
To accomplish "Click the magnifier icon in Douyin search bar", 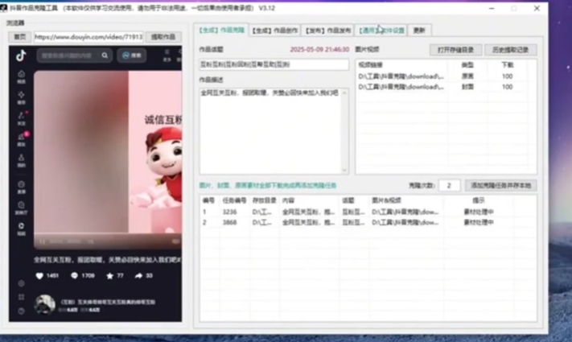I will click(x=105, y=56).
